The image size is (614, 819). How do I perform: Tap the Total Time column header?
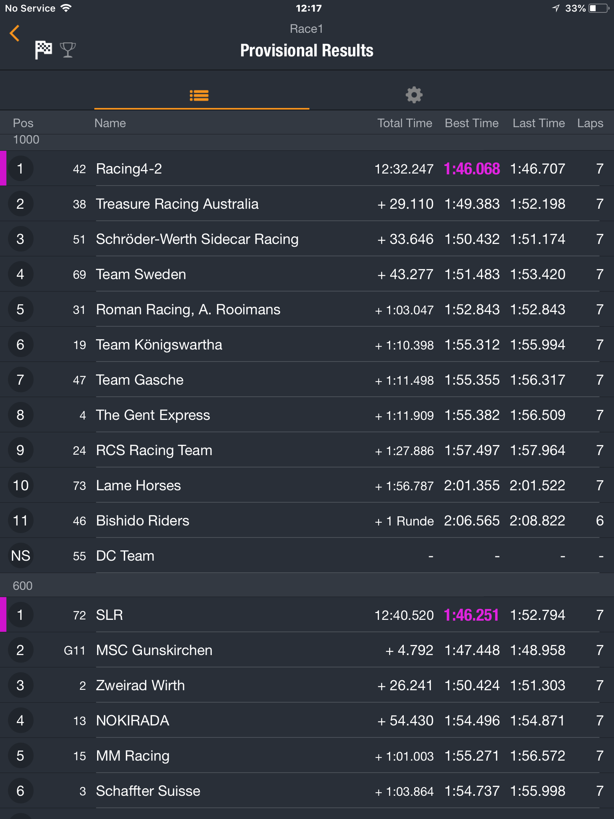405,123
